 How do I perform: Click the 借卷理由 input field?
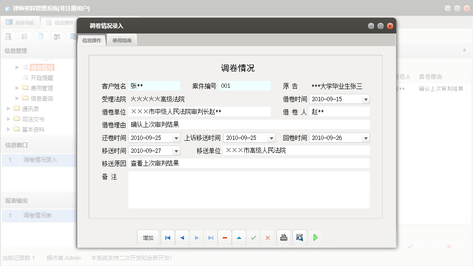tap(249, 125)
